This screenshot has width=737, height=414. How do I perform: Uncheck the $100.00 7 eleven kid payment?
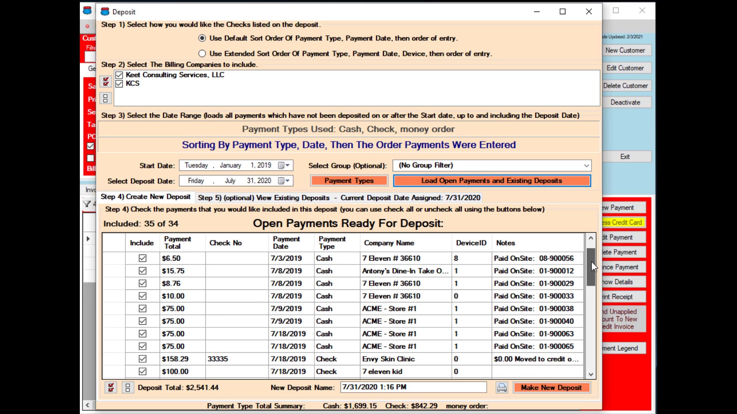[x=142, y=371]
